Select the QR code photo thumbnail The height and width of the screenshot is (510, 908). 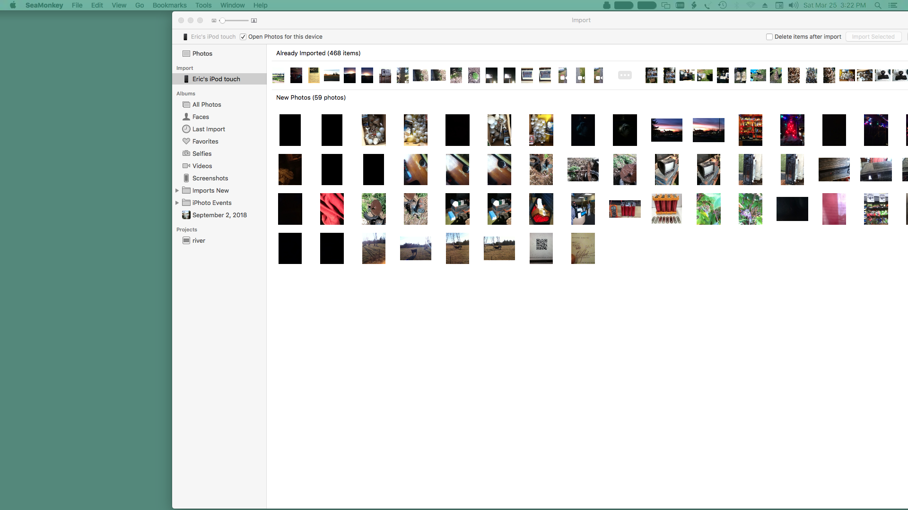541,248
